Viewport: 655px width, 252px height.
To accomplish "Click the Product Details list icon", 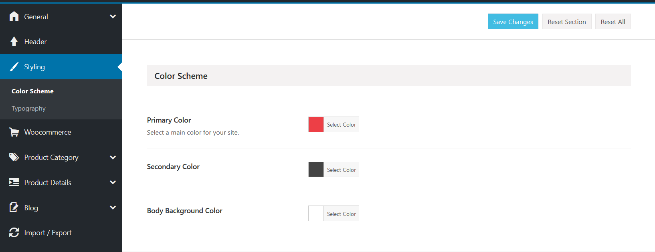I will tap(14, 183).
